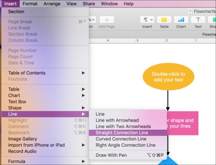Open the Insert paragraph toolbar button

pyautogui.click(x=147, y=20)
